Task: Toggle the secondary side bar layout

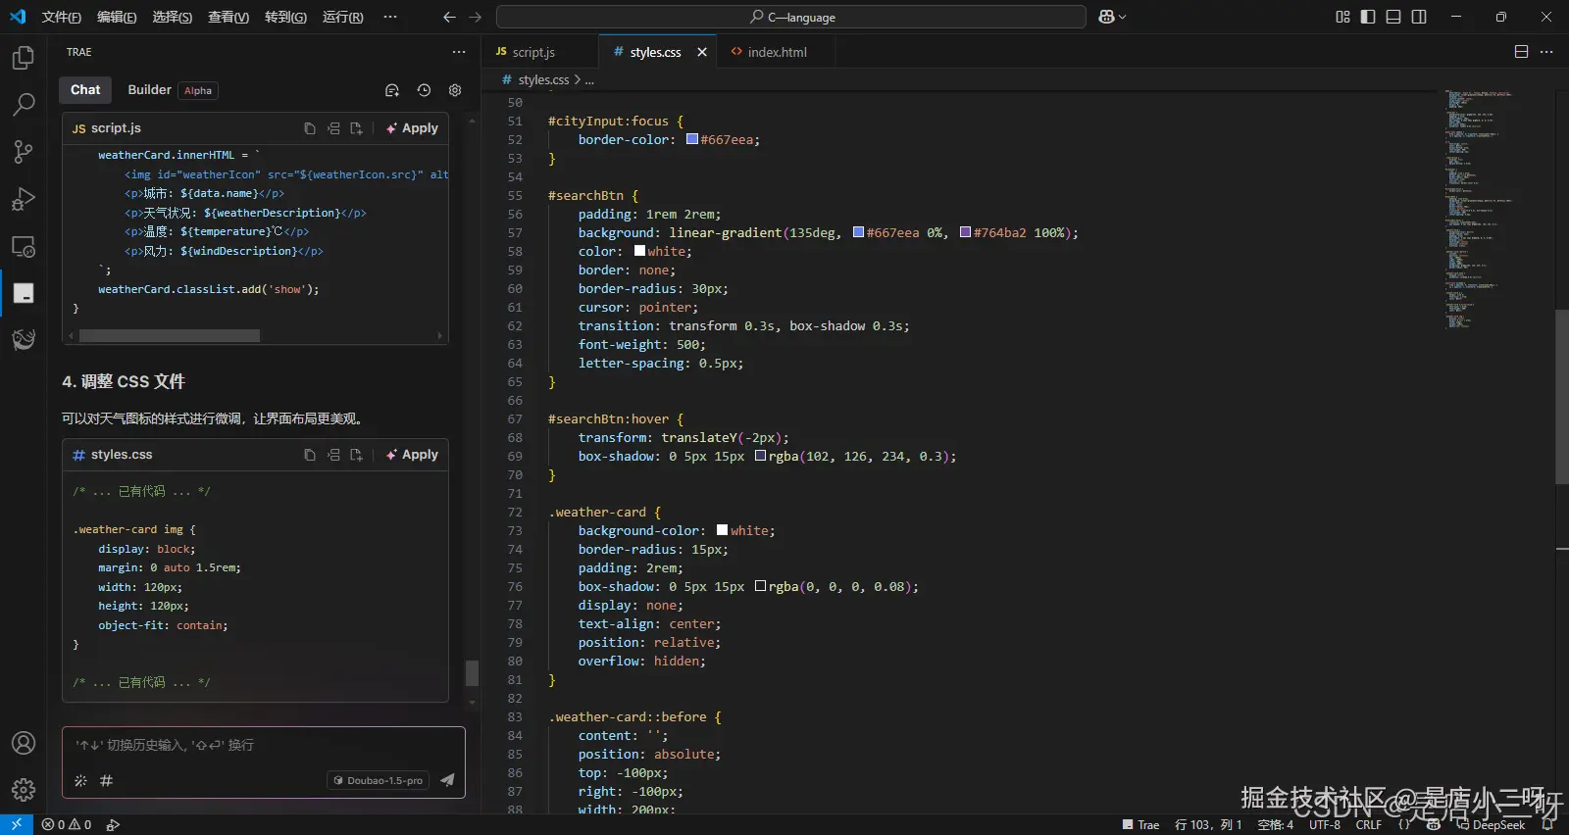Action: [x=1419, y=17]
